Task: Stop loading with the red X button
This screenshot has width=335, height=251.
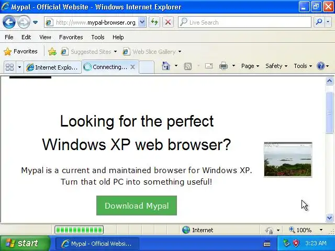Action: (x=168, y=22)
